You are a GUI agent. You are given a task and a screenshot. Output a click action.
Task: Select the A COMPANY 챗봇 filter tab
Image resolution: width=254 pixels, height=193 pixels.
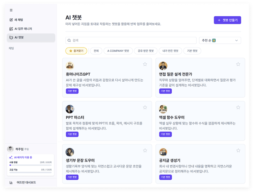118,51
